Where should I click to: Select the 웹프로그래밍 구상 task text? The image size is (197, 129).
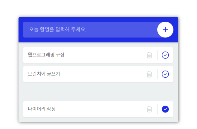coord(46,55)
